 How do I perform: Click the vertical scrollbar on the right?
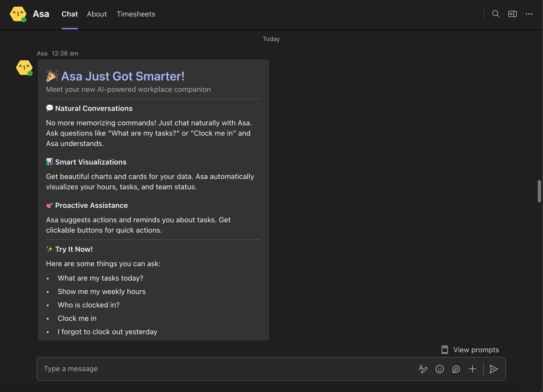click(x=540, y=191)
